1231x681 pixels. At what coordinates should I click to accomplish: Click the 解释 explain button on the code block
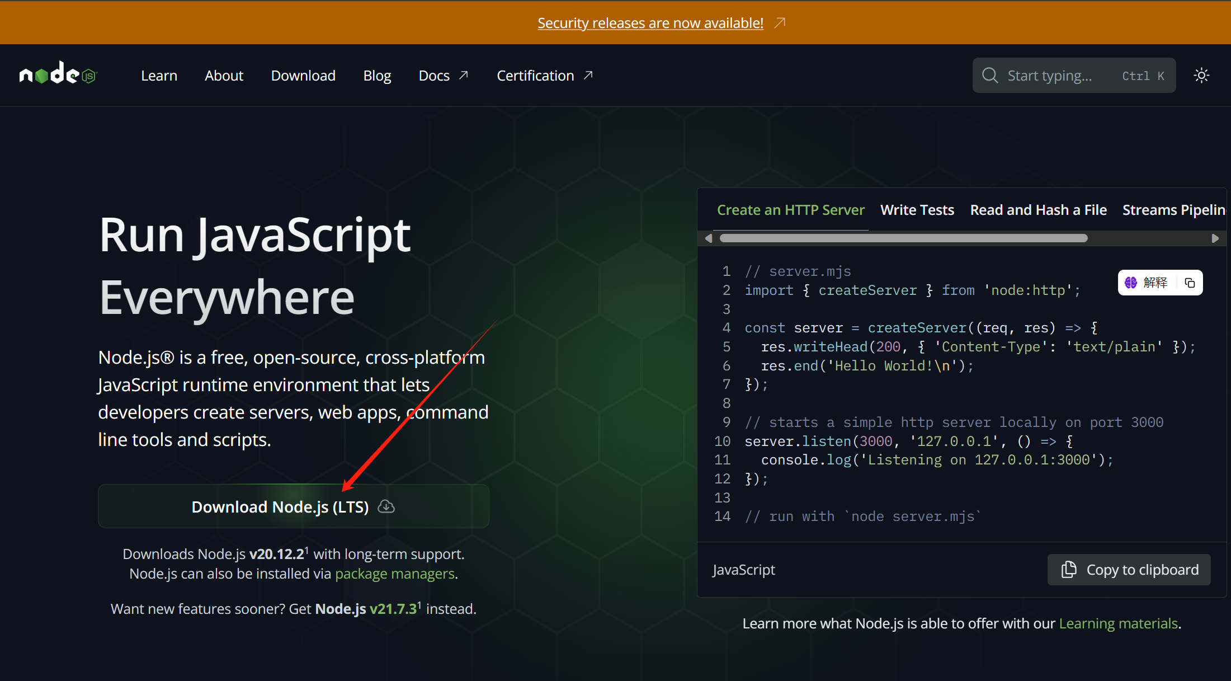tap(1146, 283)
